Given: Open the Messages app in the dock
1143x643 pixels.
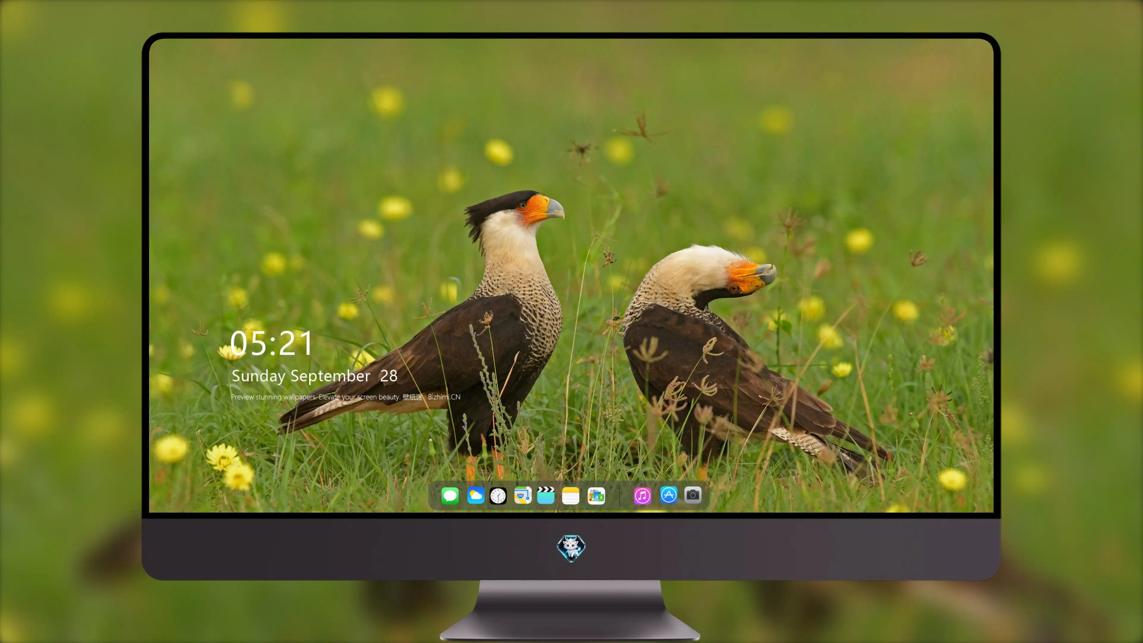Looking at the screenshot, I should point(450,496).
